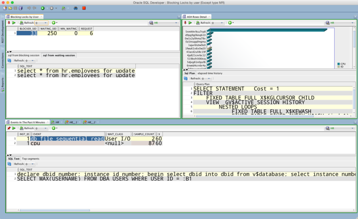Run Blocking Locks by User report

coord(14,23)
